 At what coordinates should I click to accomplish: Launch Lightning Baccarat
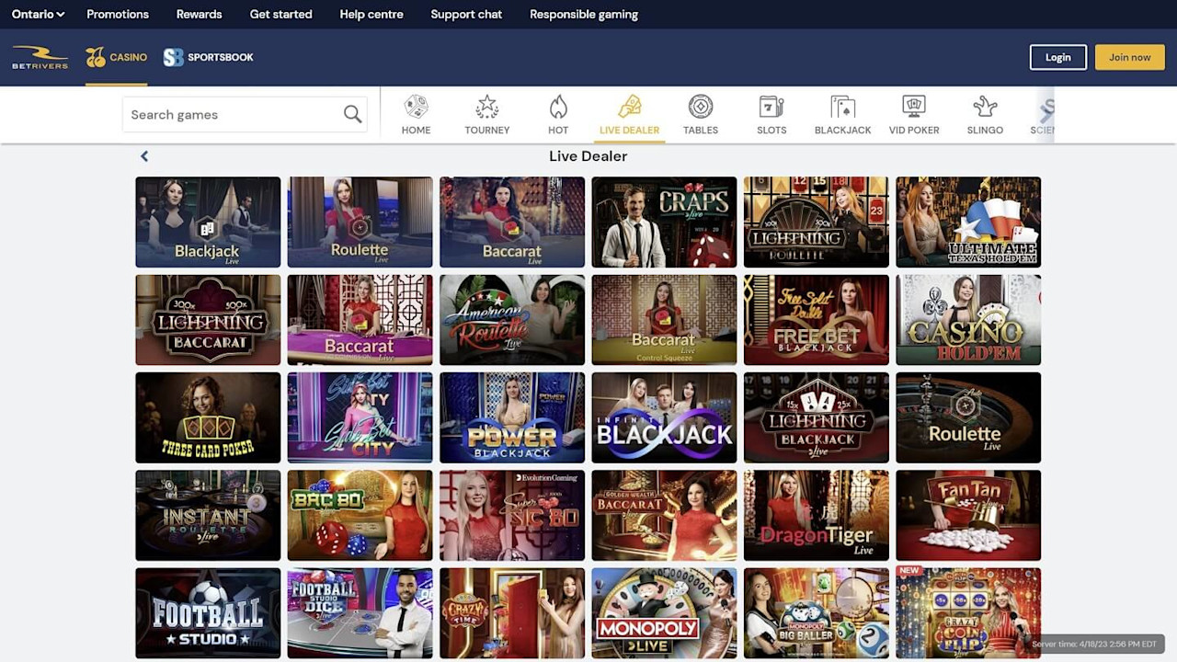coord(208,320)
